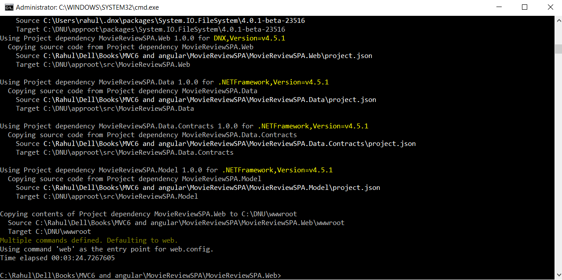Click the command prompt line ending MovieReviewSPA.Web>

point(140,276)
